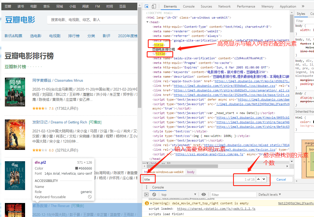This screenshot has width=314, height=217.
Task: Click the 排行榜 nav item
Action: pos(74,36)
